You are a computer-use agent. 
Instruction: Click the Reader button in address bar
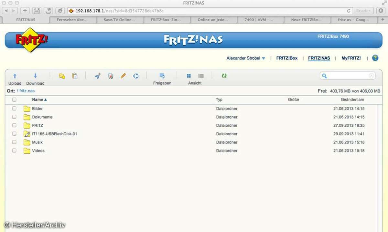[363, 11]
